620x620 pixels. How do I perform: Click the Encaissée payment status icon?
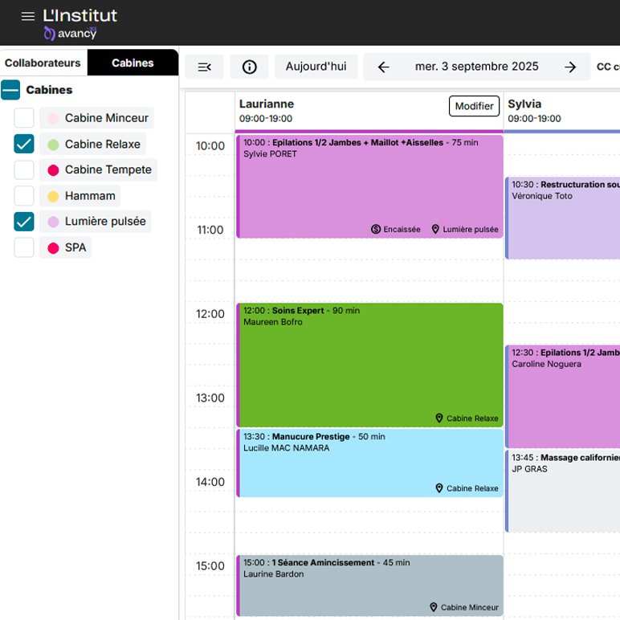pos(376,229)
